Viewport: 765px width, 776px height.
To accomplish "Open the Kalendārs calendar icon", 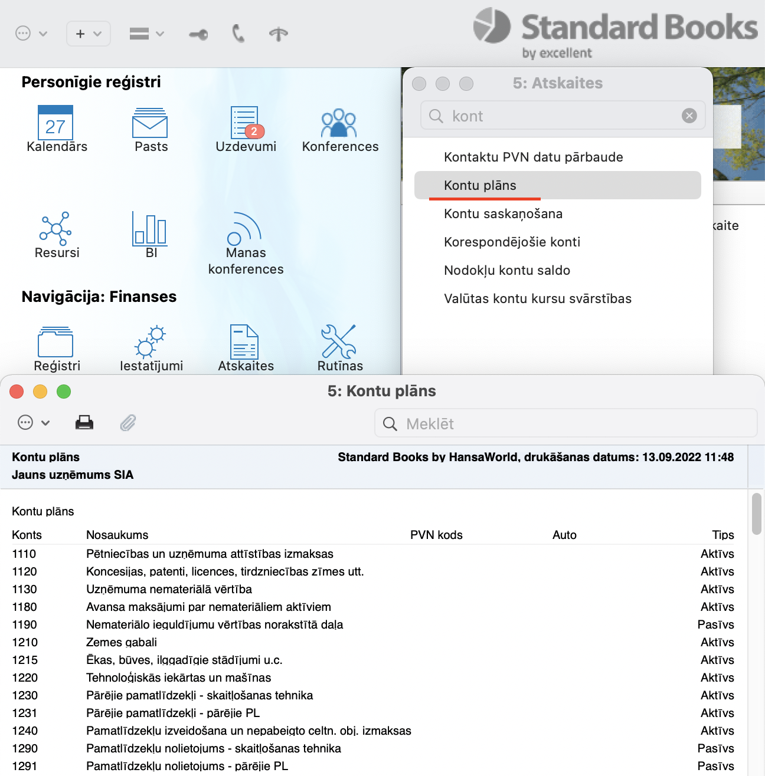I will tap(55, 123).
